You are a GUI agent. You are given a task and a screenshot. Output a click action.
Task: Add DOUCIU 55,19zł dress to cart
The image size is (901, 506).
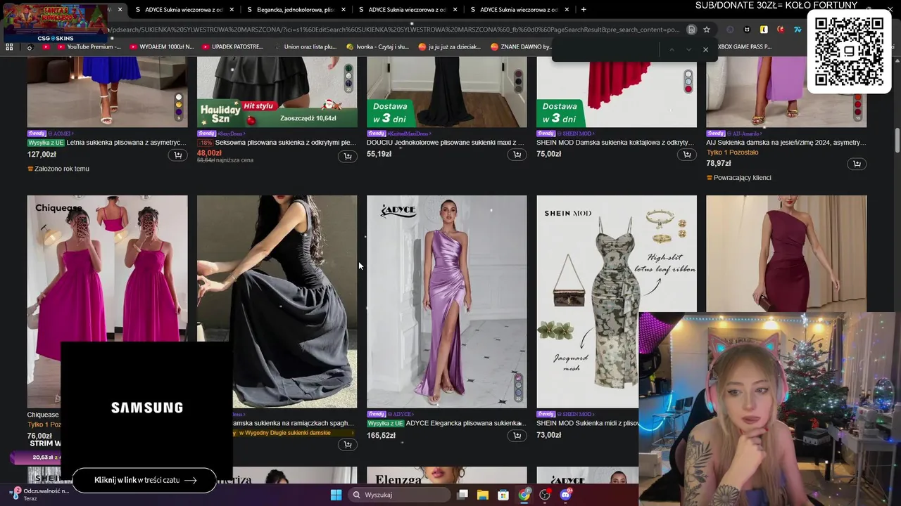point(517,155)
